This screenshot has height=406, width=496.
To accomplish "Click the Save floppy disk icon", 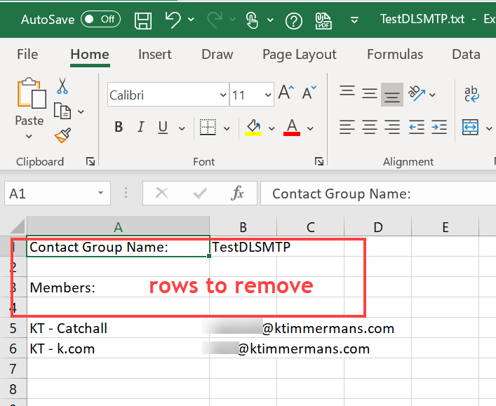I will (143, 21).
